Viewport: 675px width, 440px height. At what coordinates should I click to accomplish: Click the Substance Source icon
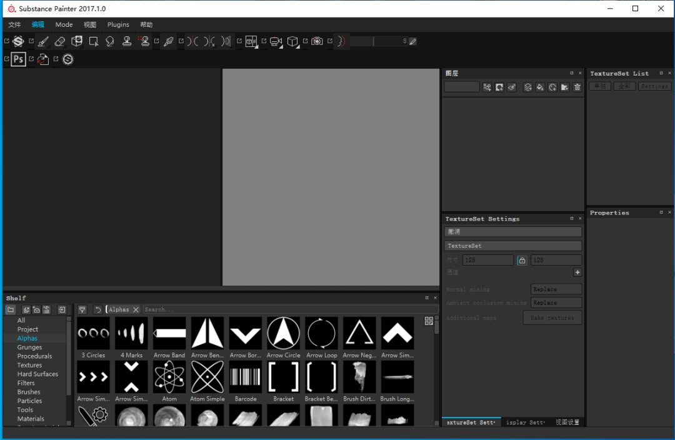[x=68, y=59]
